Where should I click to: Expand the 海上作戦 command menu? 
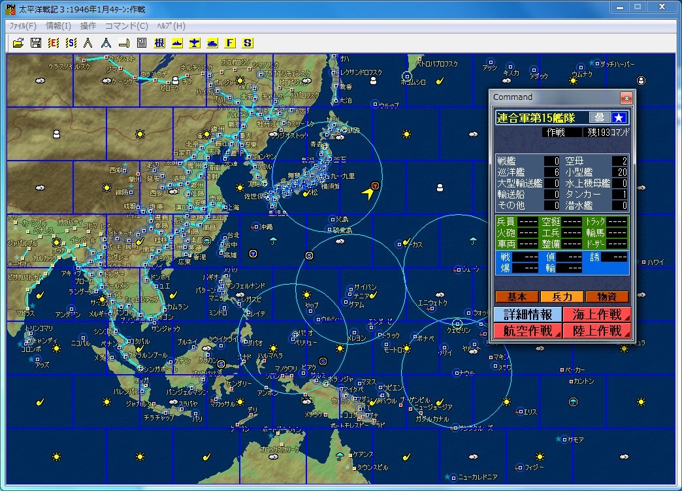tap(596, 315)
